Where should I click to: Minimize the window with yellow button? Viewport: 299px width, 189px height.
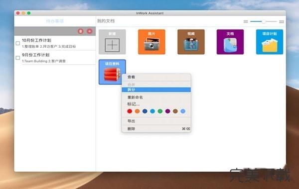click(x=23, y=13)
